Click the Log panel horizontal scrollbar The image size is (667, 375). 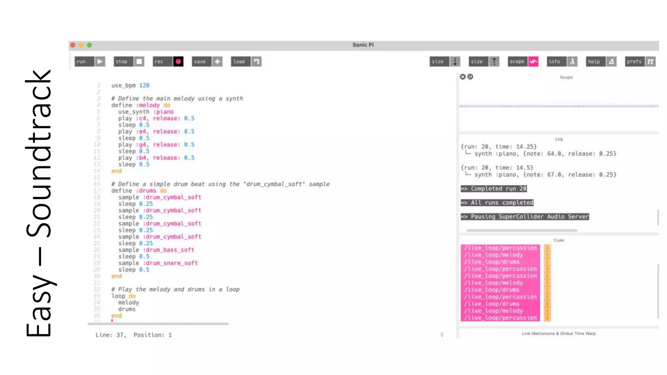(x=522, y=230)
